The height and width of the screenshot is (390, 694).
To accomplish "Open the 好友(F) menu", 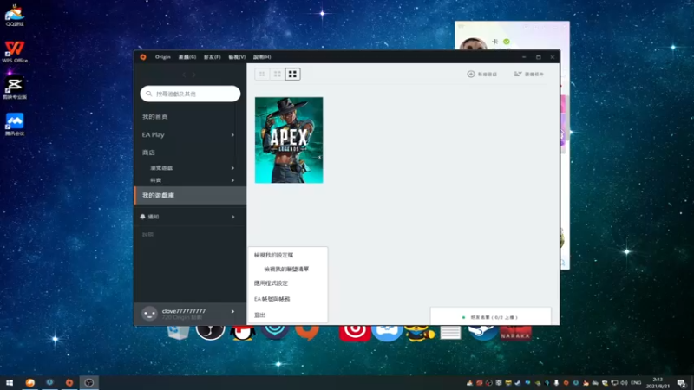I will (x=212, y=57).
